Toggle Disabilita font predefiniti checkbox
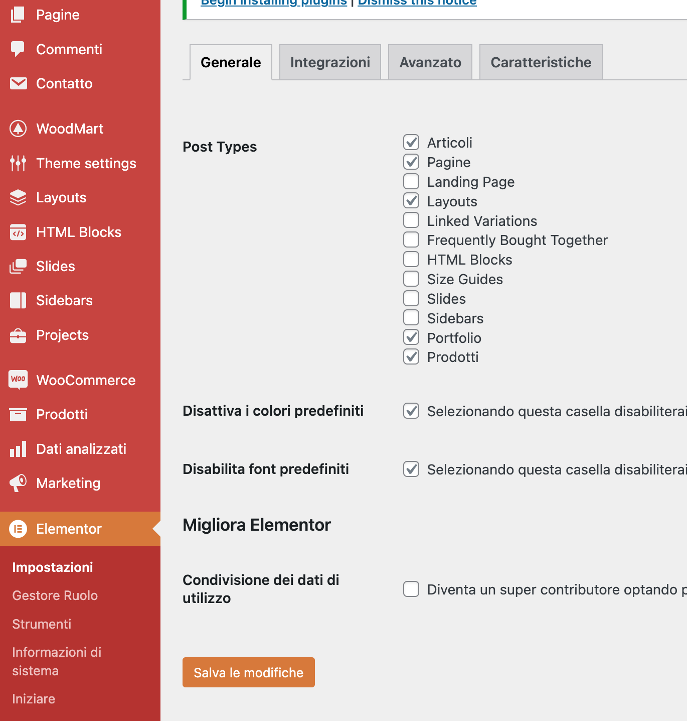Viewport: 687px width, 721px height. click(411, 469)
